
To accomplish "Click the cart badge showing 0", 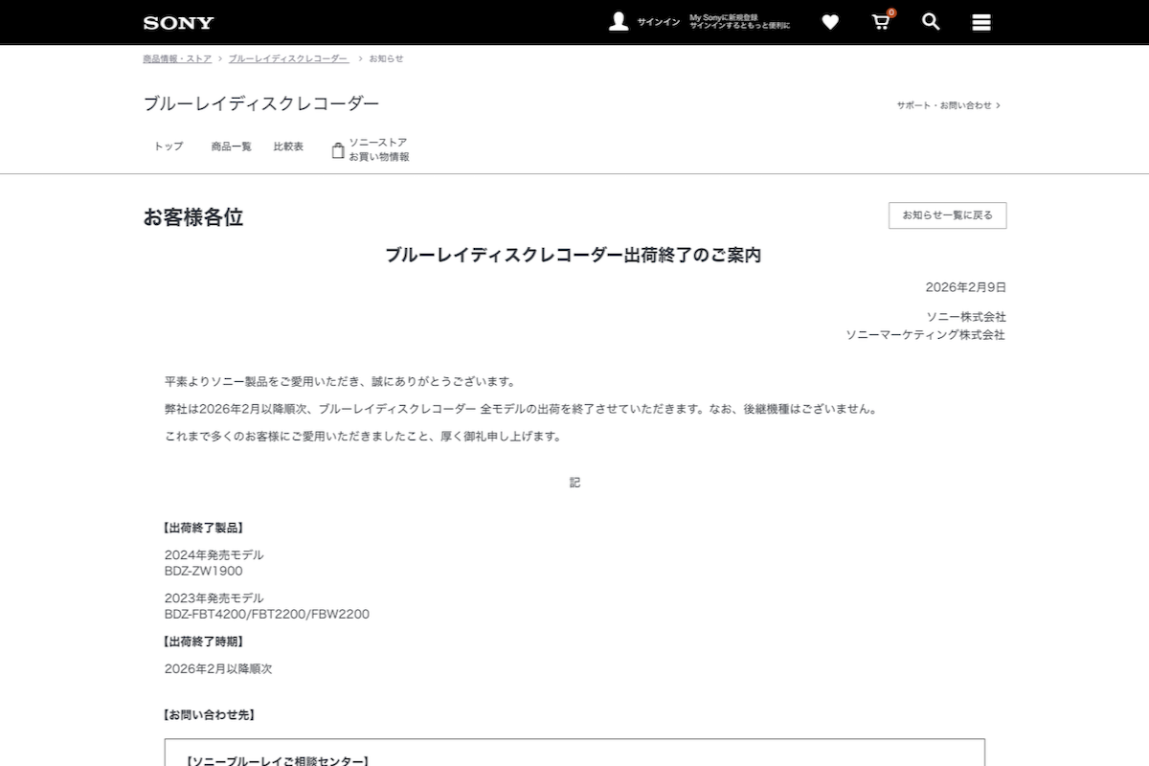I will click(x=890, y=13).
